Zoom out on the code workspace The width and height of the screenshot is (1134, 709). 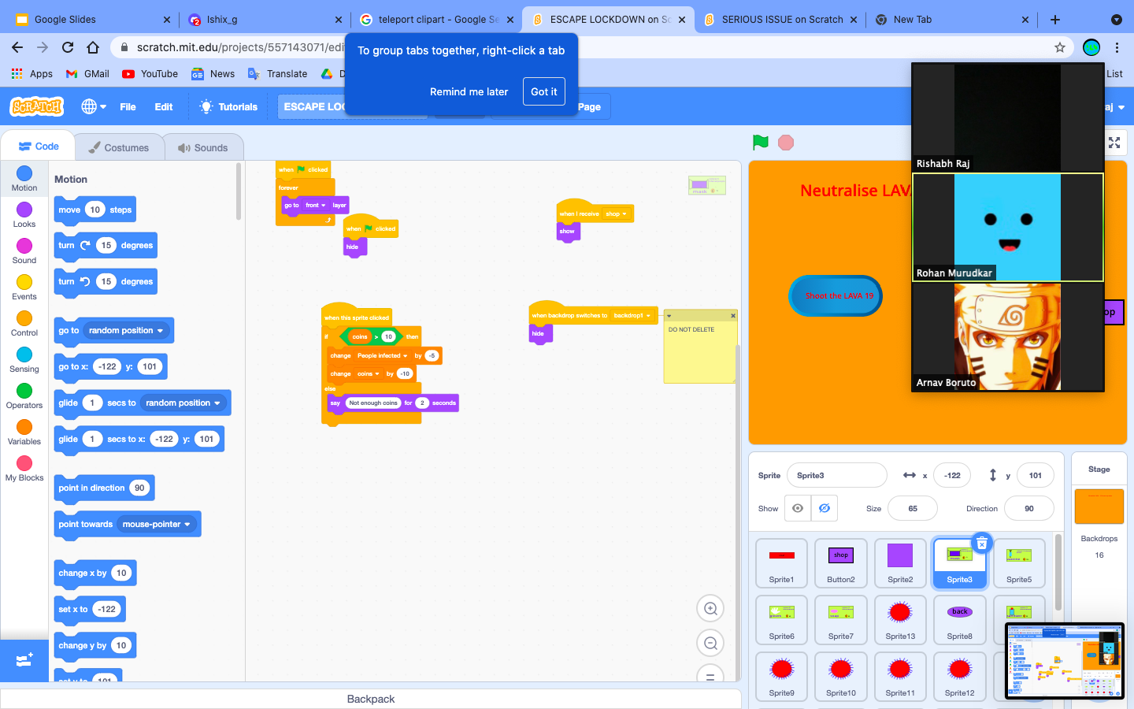(710, 643)
